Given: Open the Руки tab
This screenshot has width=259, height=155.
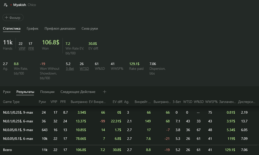Looking at the screenshot, I should coord(7,92).
